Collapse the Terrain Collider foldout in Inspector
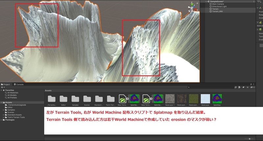 pyautogui.click(x=258, y=29)
